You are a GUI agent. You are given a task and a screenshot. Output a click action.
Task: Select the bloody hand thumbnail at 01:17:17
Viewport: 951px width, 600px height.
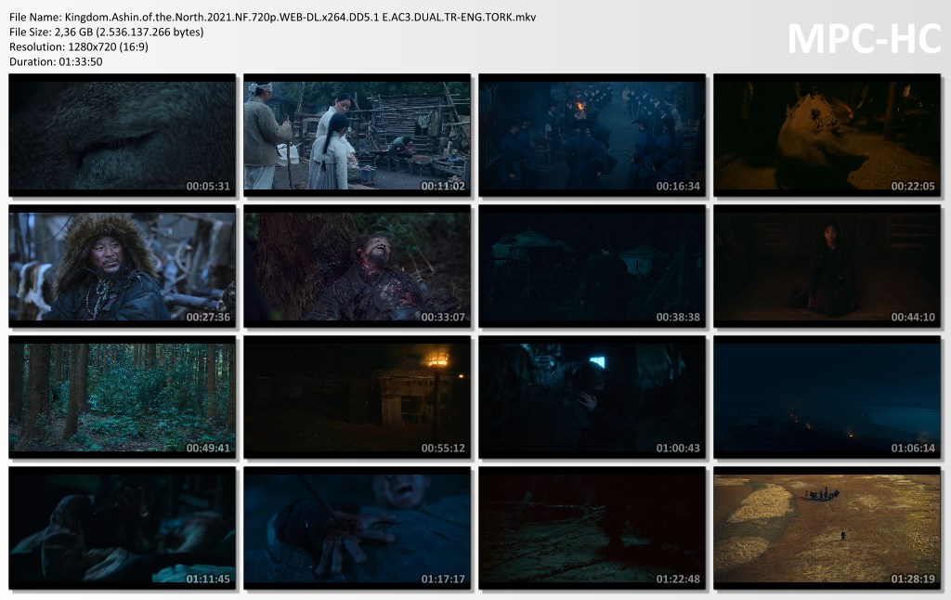pyautogui.click(x=358, y=528)
